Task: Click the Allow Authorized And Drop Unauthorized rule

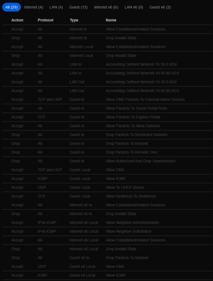Action: coord(140,161)
